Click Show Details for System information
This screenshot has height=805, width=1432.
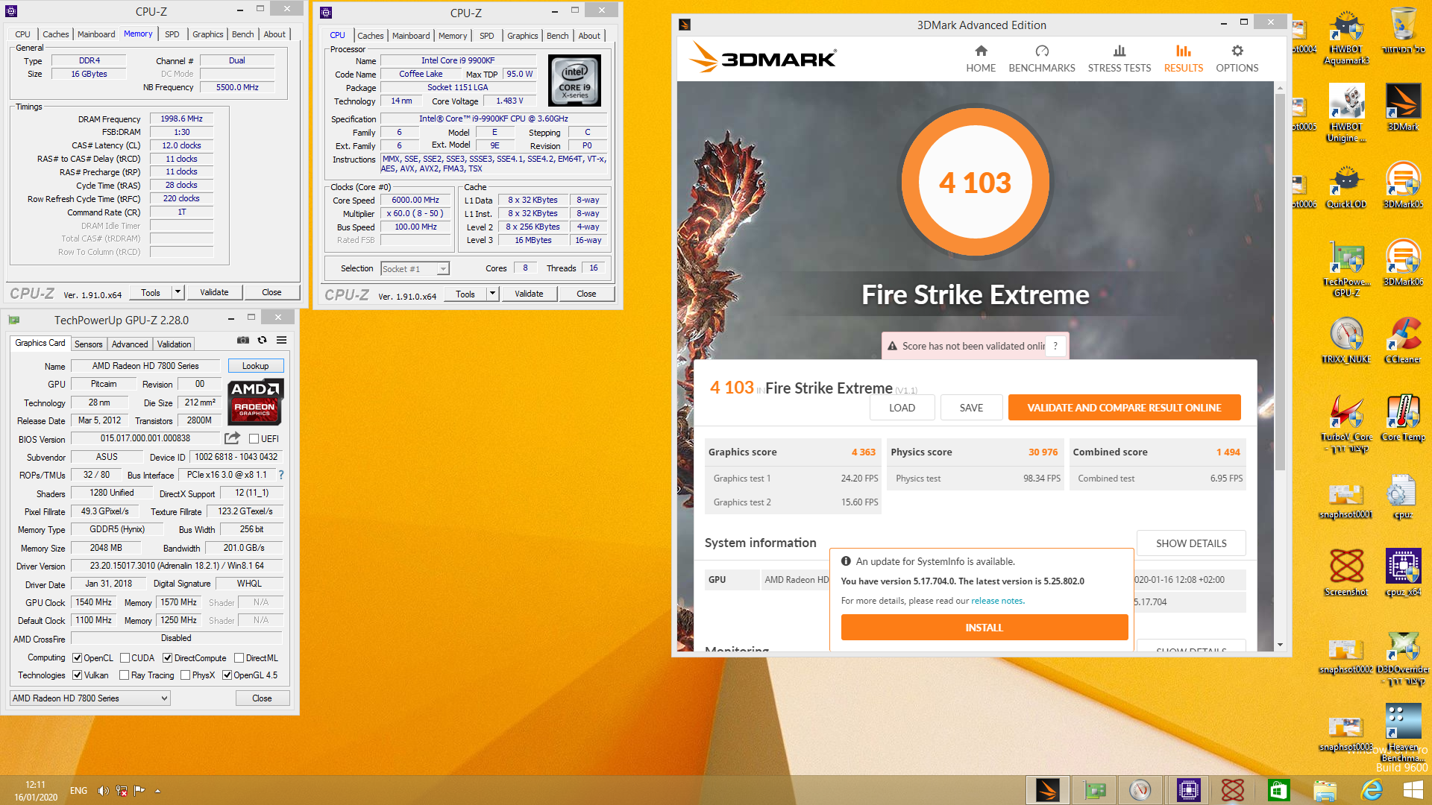[x=1191, y=543]
